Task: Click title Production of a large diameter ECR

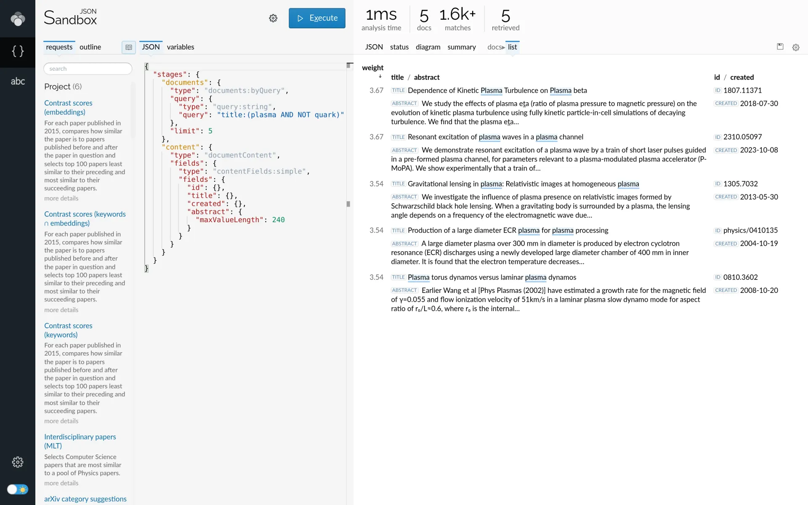Action: point(508,230)
